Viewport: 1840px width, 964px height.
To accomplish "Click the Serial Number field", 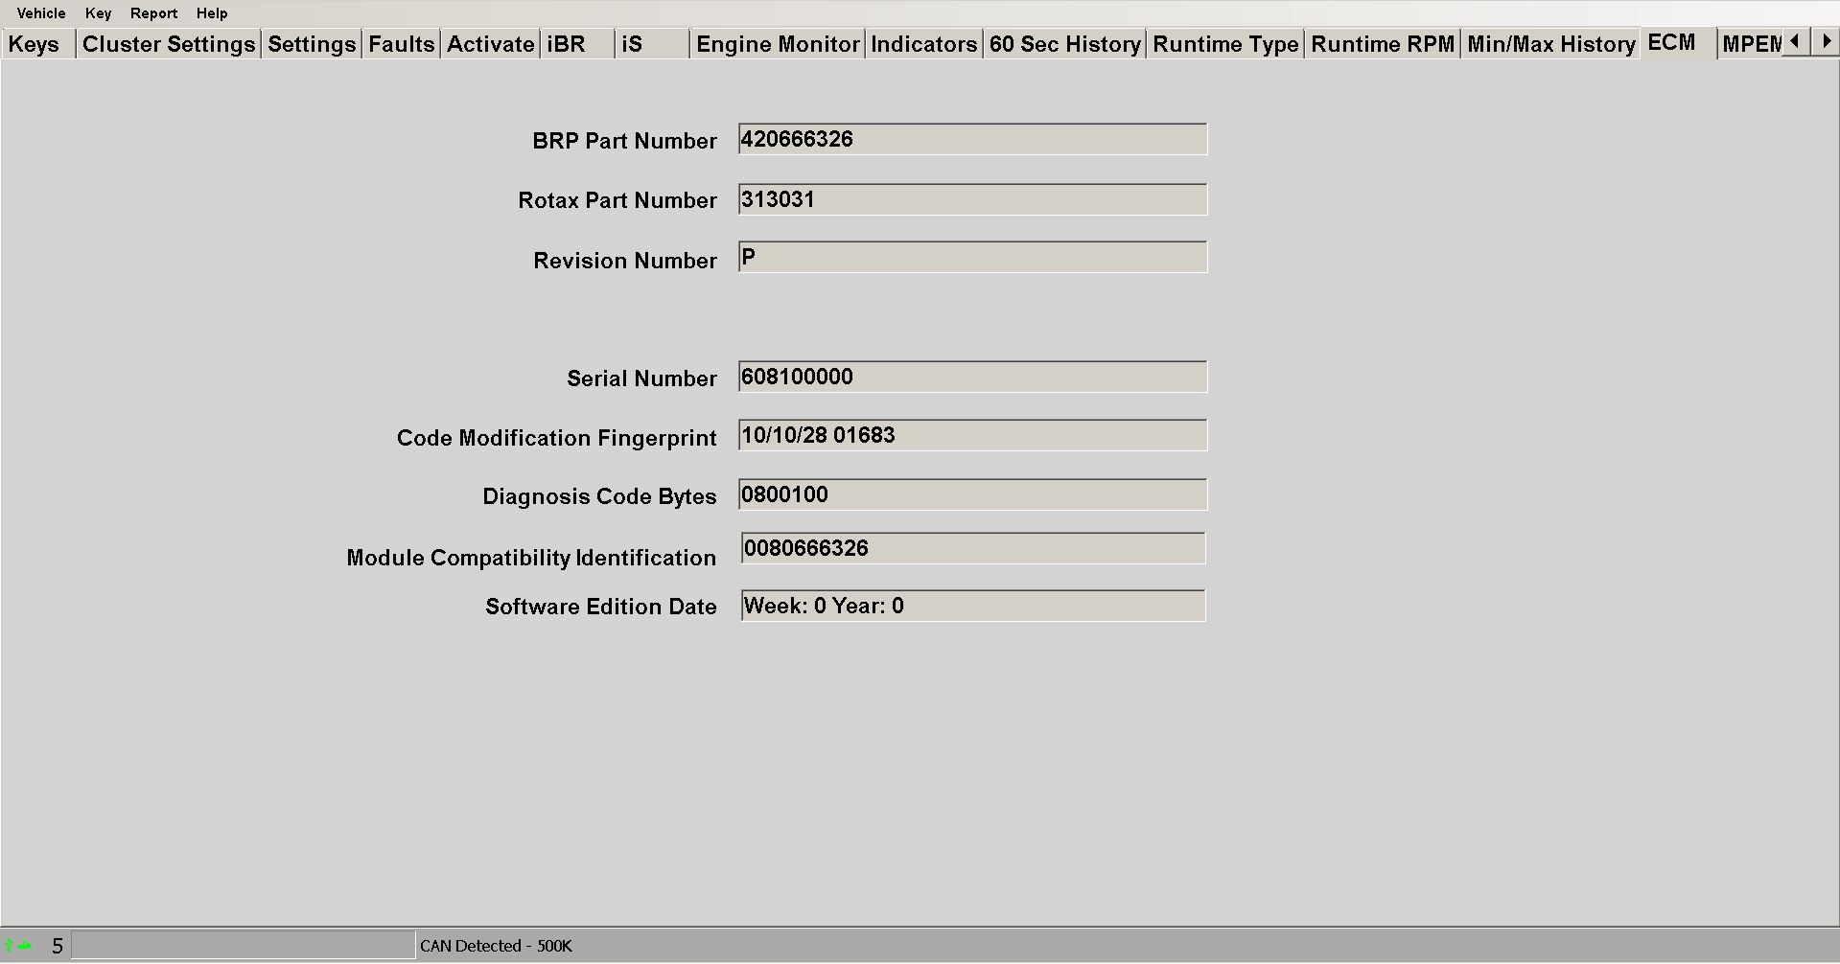I will [972, 377].
